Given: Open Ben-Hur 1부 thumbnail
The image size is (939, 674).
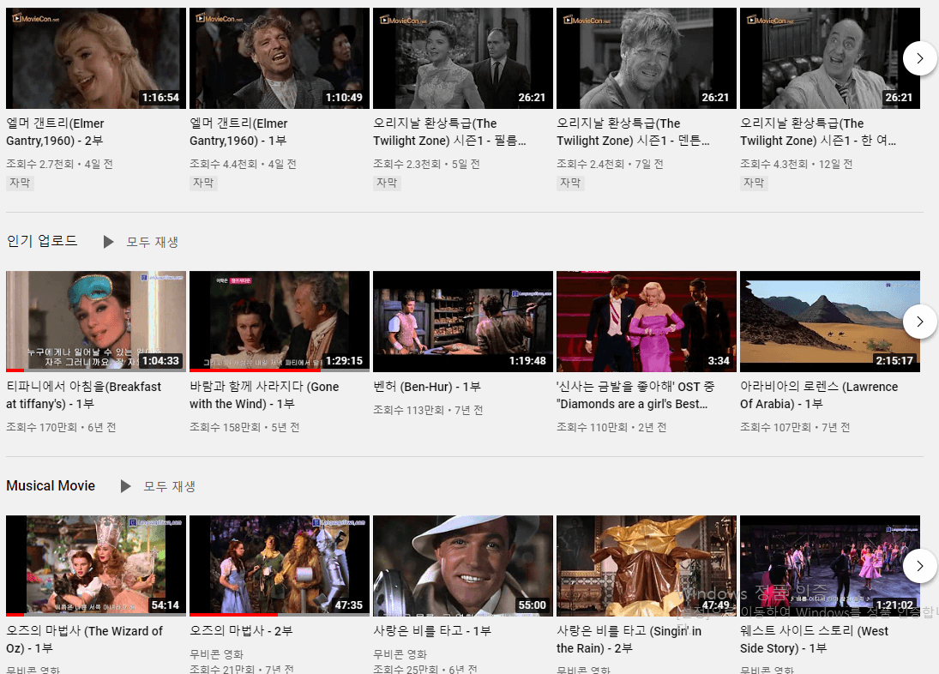Looking at the screenshot, I should point(463,322).
